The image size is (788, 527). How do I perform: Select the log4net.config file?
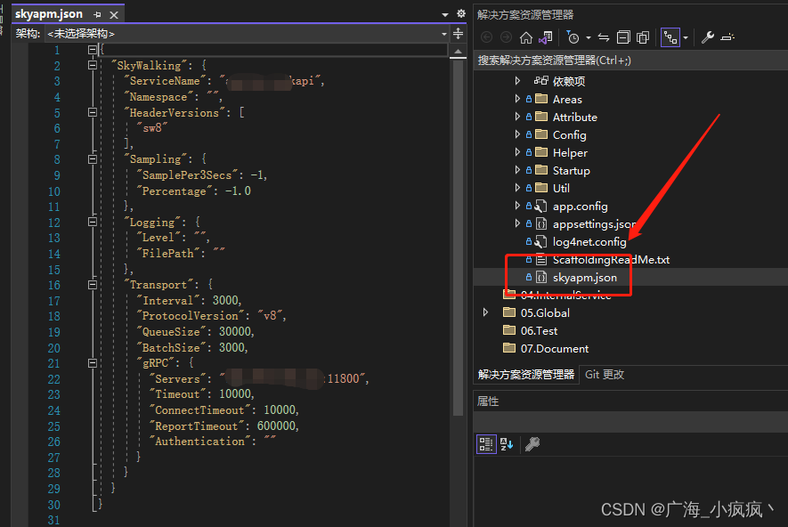coord(589,242)
